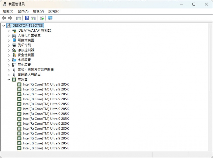Click the Back arrow toolbar icon
This screenshot has height=158, width=213.
(x=4, y=18)
